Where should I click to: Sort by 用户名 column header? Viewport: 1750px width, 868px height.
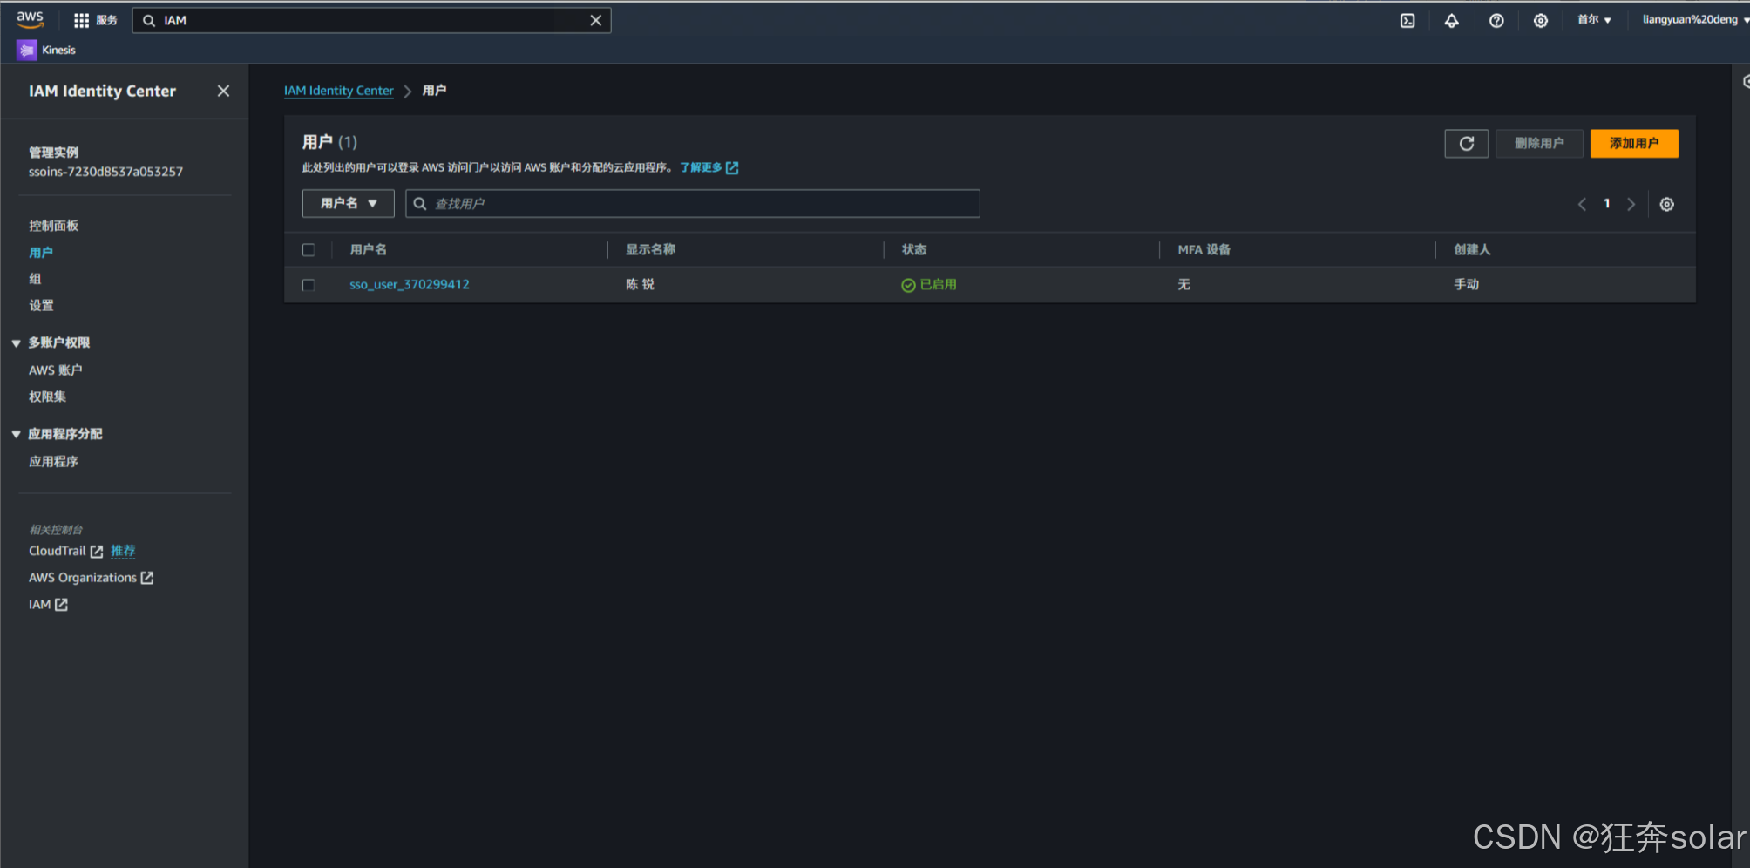[368, 250]
